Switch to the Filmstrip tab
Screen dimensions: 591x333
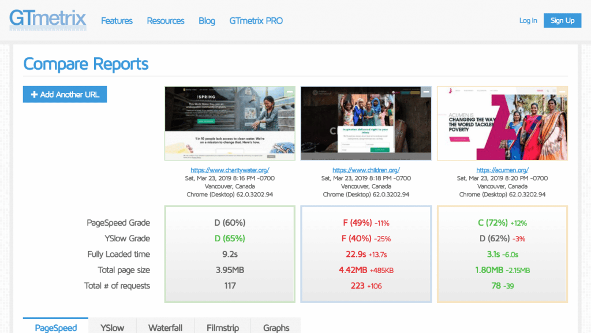tap(223, 327)
